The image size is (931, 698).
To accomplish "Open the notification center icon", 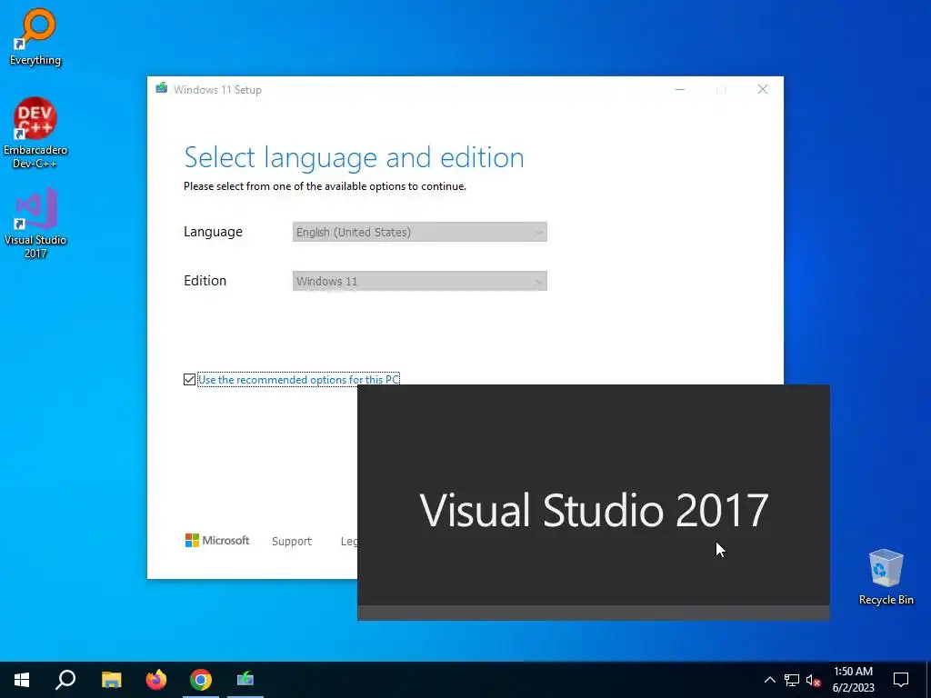I will pos(901,680).
